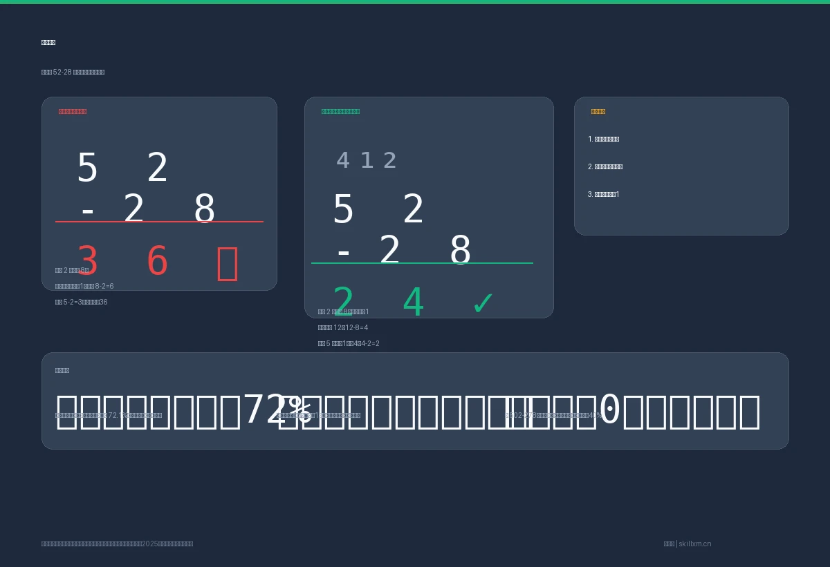Select list item number 3 in right card

604,194
